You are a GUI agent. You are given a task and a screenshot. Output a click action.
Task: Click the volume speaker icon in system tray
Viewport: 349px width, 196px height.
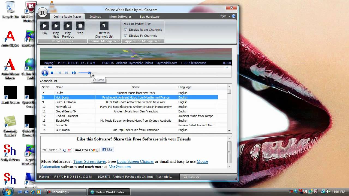(x=327, y=192)
